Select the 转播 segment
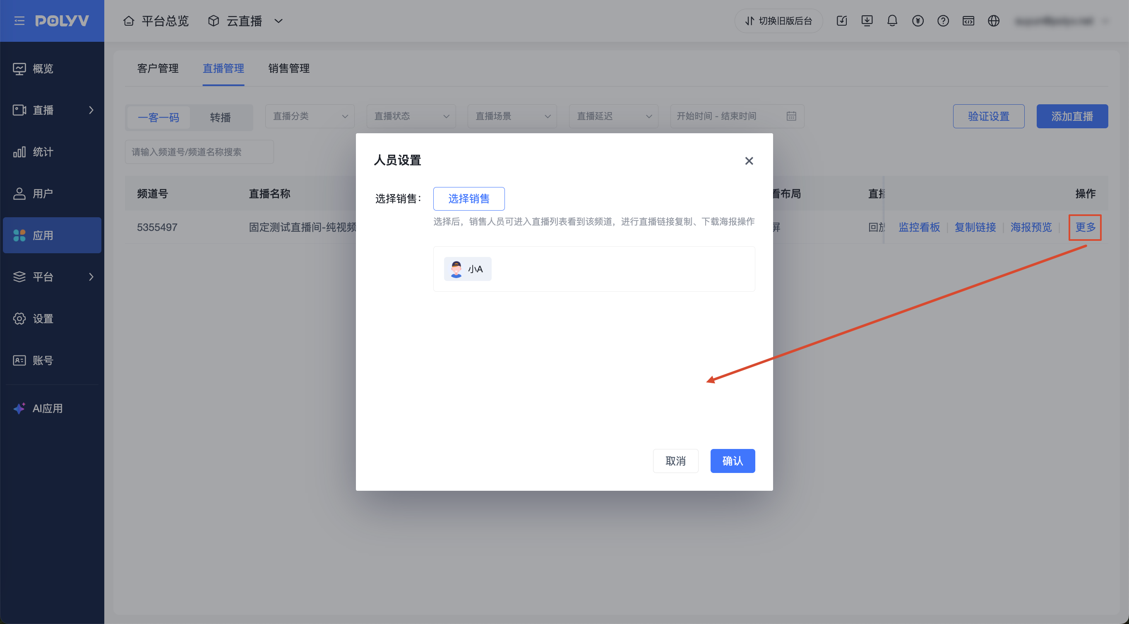 point(220,118)
